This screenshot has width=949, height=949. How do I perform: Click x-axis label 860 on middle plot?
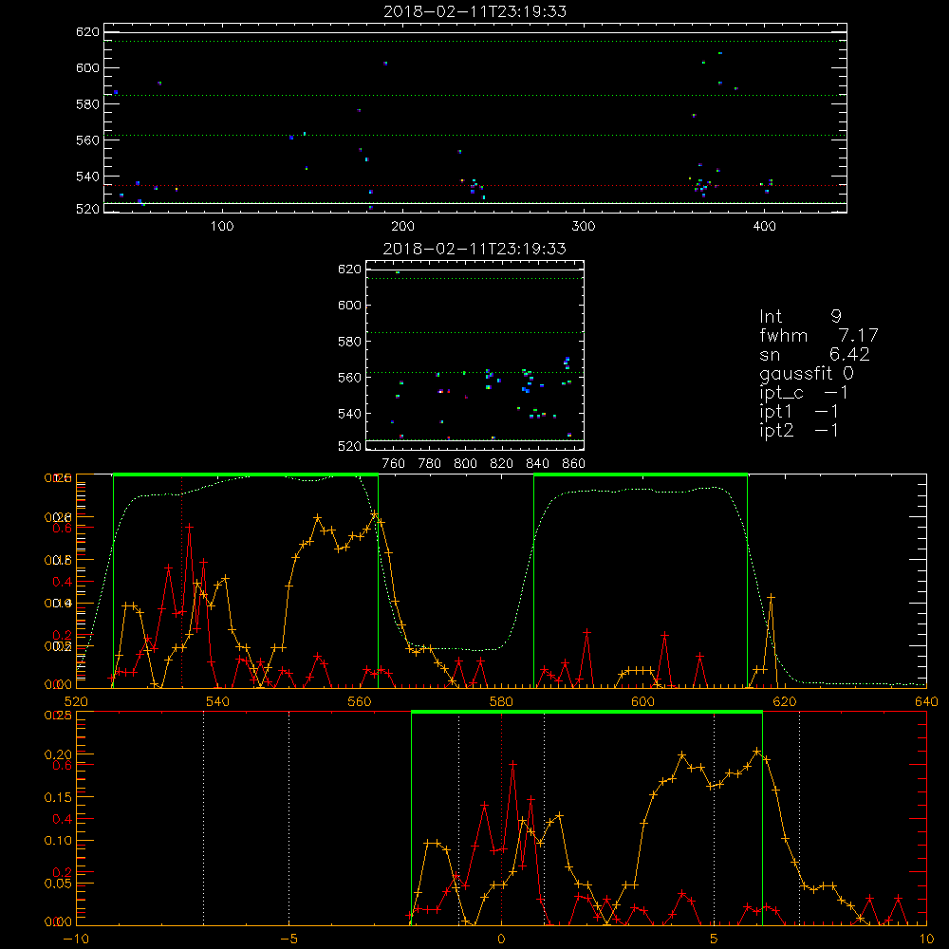[x=574, y=464]
